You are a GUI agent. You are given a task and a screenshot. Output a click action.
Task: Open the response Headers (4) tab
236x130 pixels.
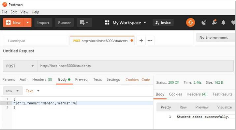[x=197, y=94]
